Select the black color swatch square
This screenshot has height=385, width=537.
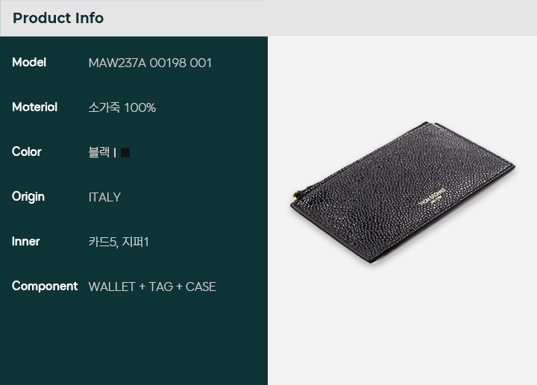[x=125, y=152]
